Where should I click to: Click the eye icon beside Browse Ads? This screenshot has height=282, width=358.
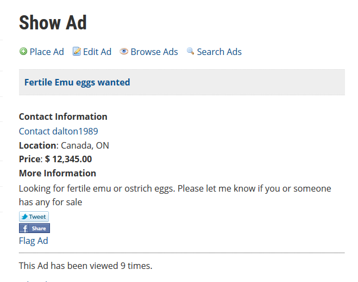[x=124, y=52]
